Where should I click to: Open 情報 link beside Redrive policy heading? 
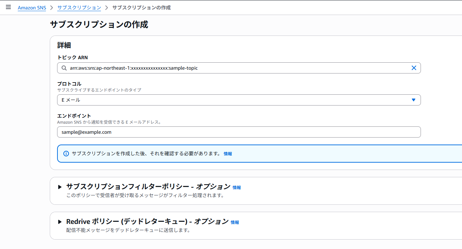(235, 222)
